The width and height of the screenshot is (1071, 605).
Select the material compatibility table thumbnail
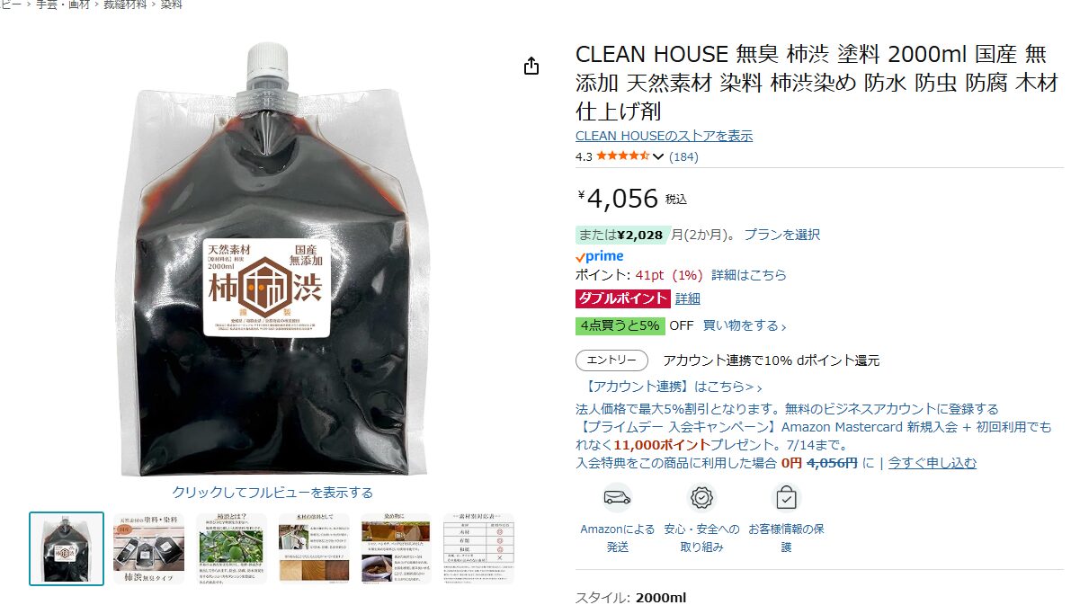pos(478,548)
